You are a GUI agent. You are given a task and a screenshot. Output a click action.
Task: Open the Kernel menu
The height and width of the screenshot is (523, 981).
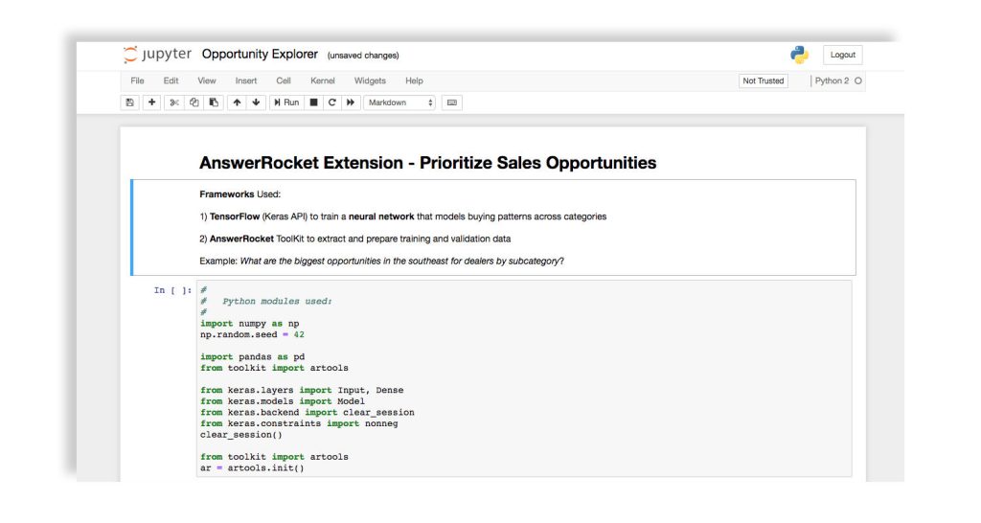(x=322, y=81)
